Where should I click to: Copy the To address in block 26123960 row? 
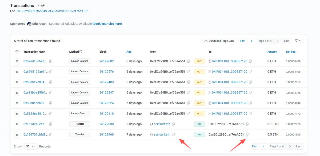(247, 134)
